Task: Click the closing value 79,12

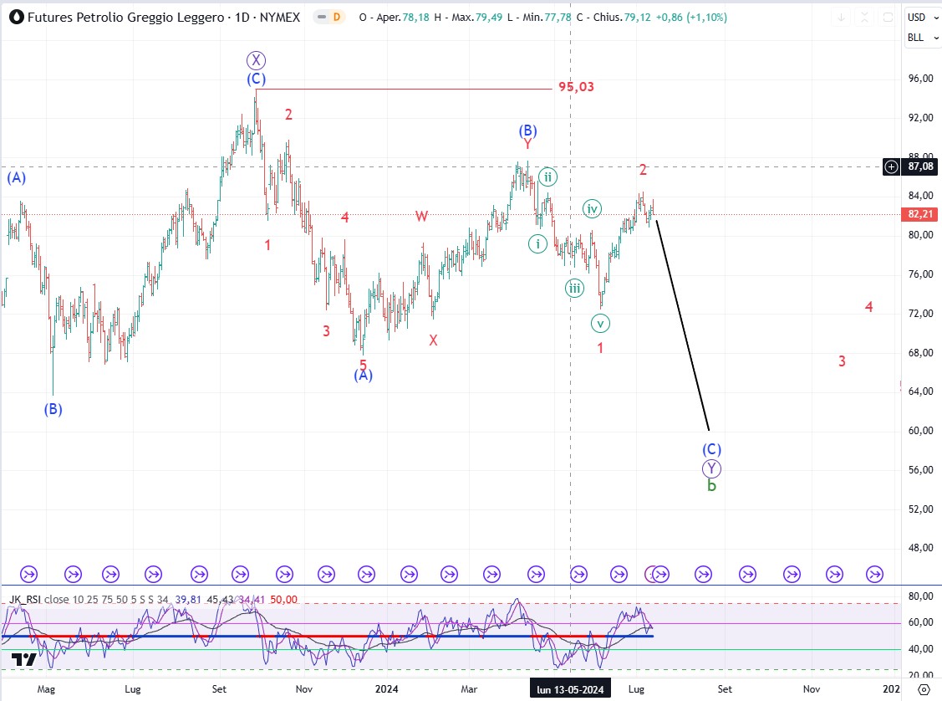Action: [x=638, y=18]
